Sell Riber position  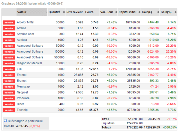pos(9,104)
